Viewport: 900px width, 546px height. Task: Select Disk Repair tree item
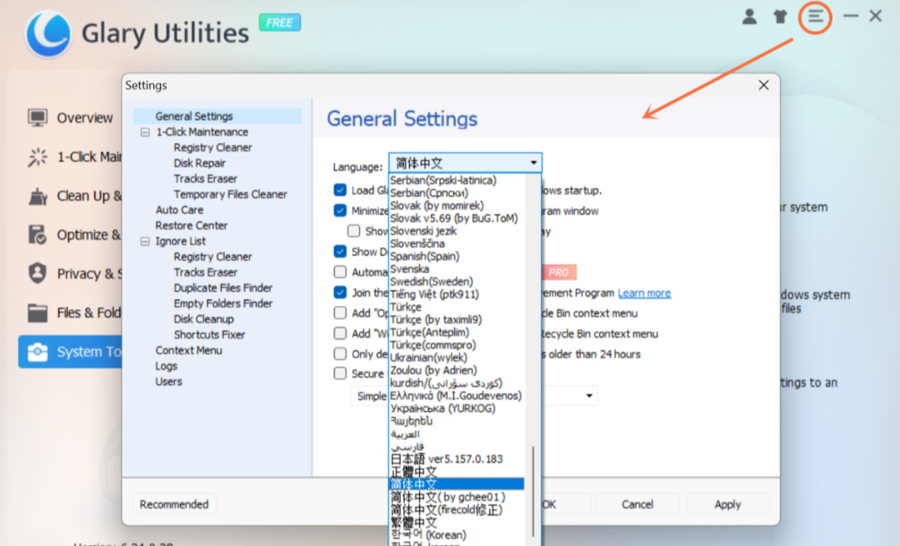(199, 163)
